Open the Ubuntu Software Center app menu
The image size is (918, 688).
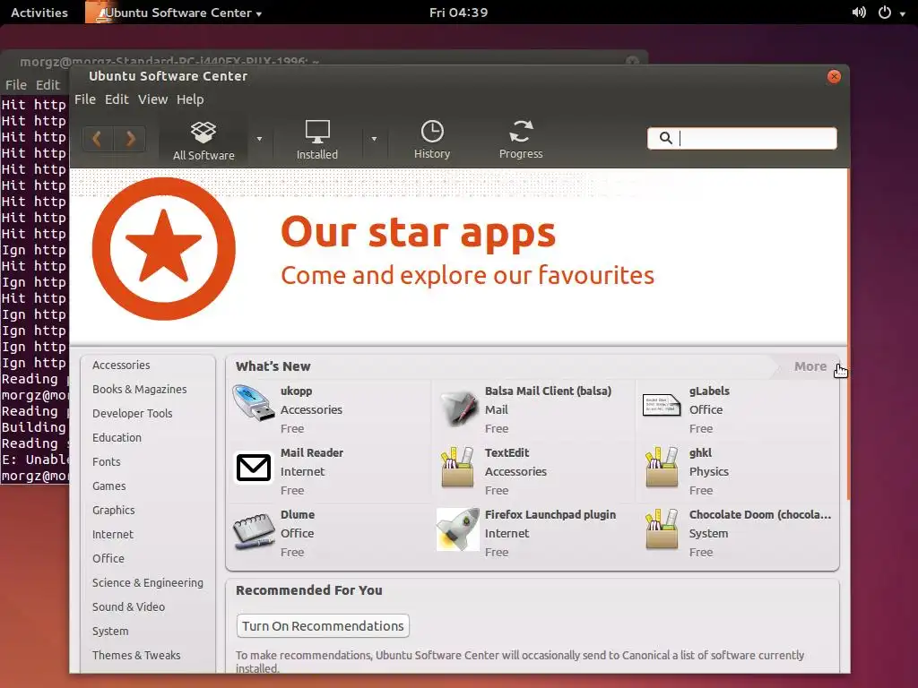174,13
